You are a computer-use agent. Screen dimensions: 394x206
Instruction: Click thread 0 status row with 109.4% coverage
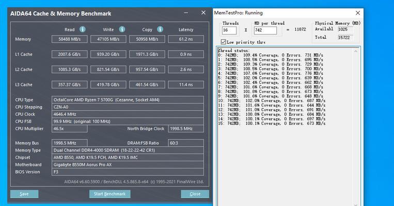pyautogui.click(x=271, y=55)
